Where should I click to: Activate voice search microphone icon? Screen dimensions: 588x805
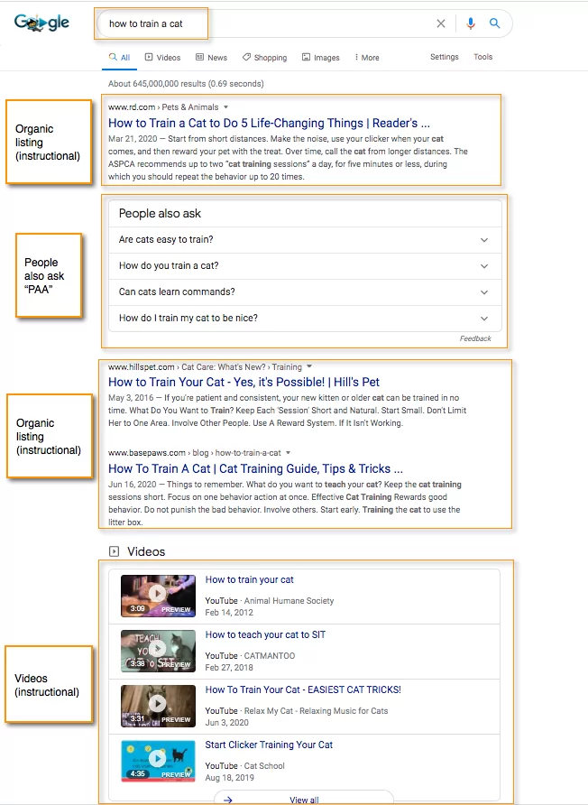[471, 23]
